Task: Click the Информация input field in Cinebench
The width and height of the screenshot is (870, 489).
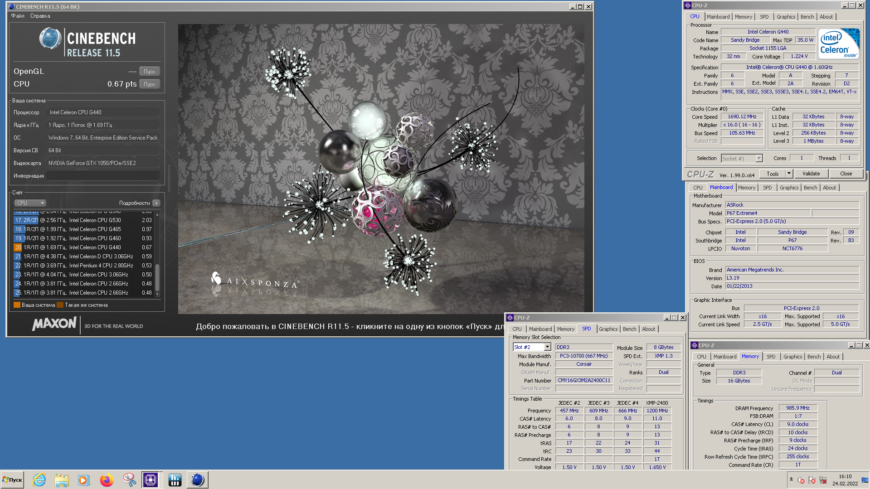Action: click(103, 176)
